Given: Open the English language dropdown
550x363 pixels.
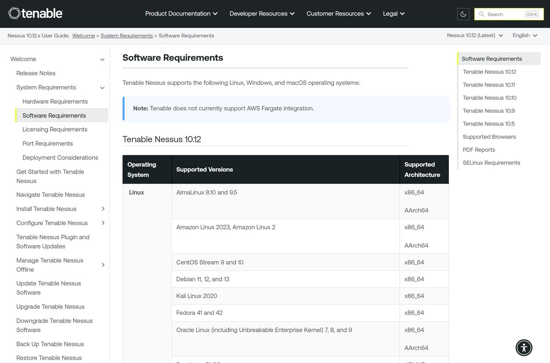Looking at the screenshot, I should pos(525,35).
